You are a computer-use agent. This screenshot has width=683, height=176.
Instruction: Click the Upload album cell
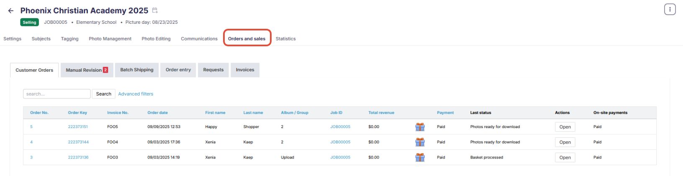coord(288,158)
